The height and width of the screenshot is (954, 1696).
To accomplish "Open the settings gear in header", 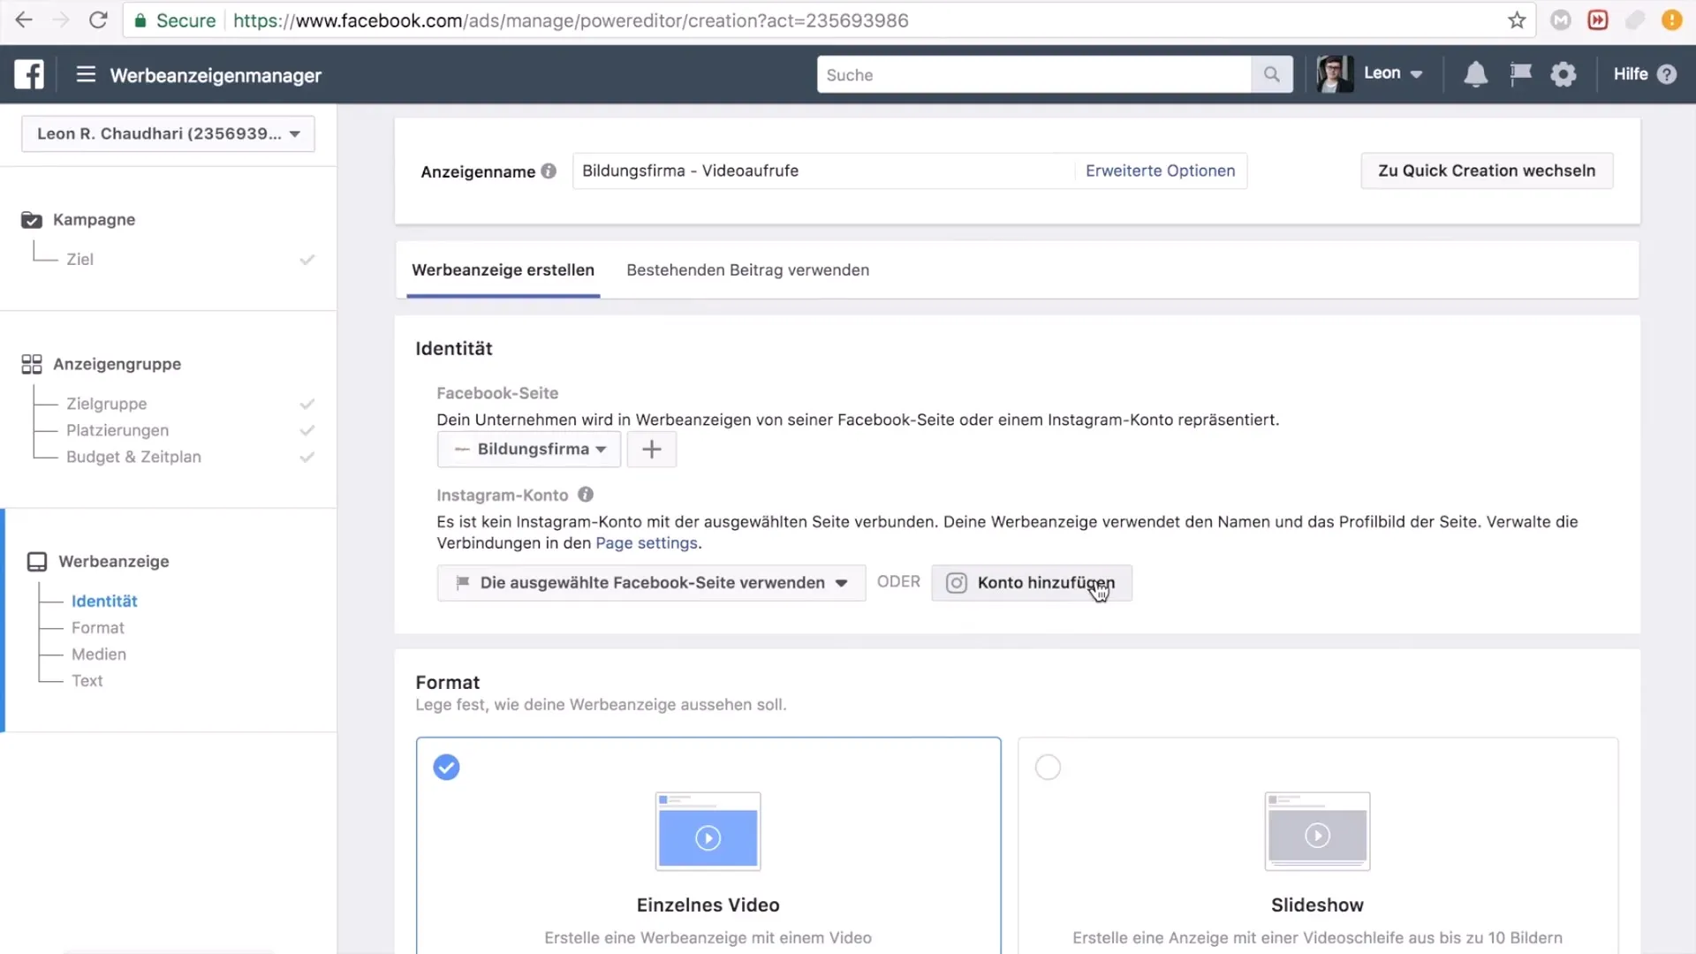I will 1563,74.
